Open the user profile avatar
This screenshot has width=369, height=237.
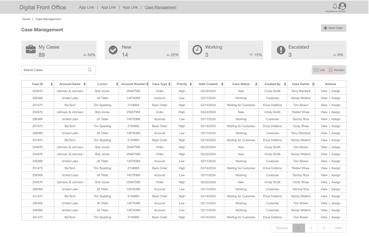pyautogui.click(x=342, y=6)
